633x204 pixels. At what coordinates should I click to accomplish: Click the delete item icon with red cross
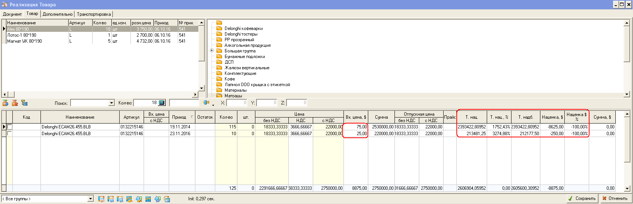click(15, 103)
